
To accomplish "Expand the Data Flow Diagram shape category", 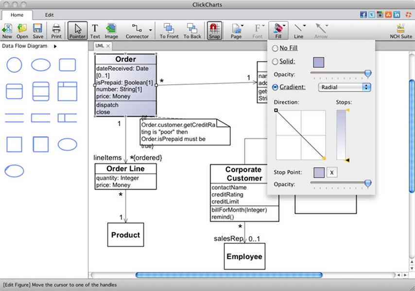I will pyautogui.click(x=55, y=46).
